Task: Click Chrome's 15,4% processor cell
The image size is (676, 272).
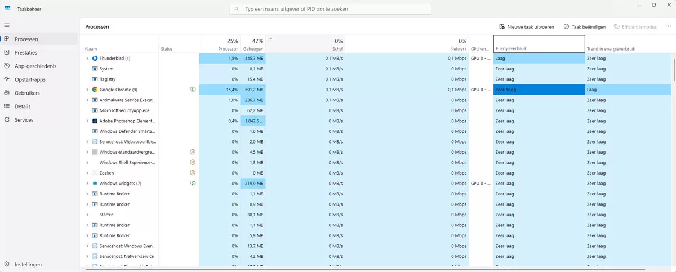Action: click(x=220, y=90)
